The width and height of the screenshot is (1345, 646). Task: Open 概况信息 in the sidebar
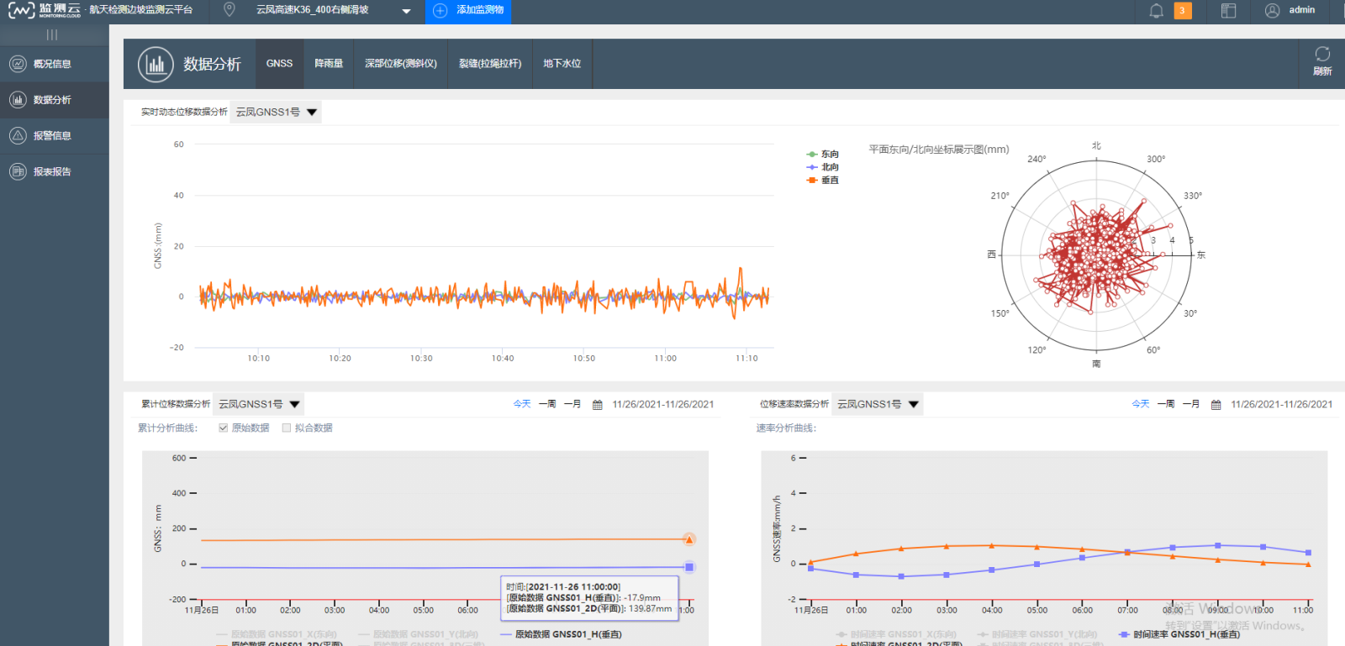point(55,64)
